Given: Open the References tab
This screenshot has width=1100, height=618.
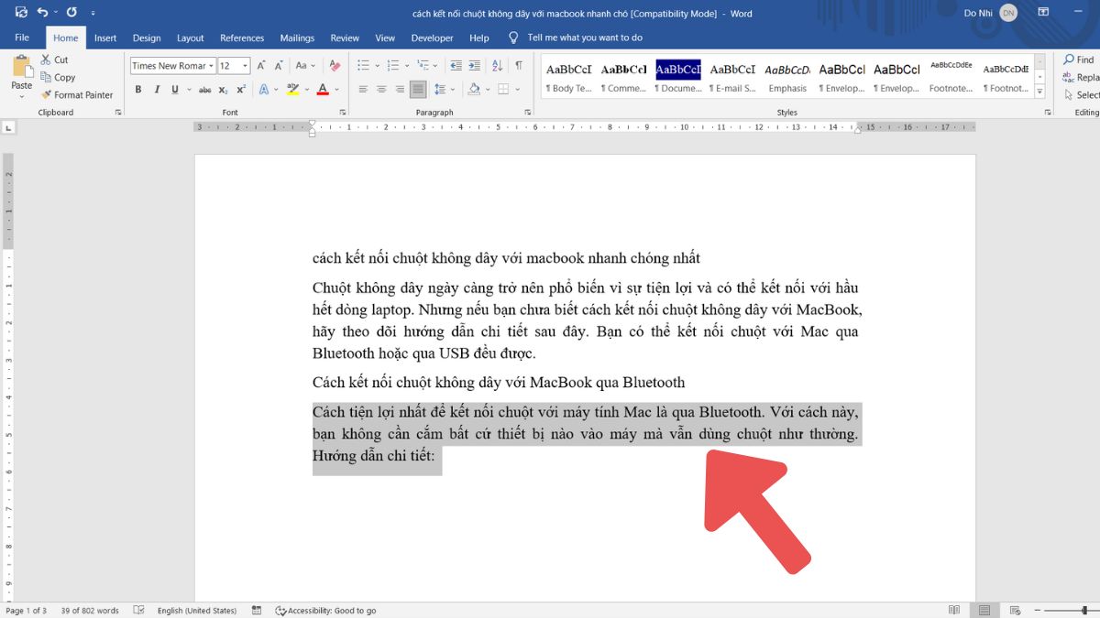Looking at the screenshot, I should pyautogui.click(x=242, y=38).
